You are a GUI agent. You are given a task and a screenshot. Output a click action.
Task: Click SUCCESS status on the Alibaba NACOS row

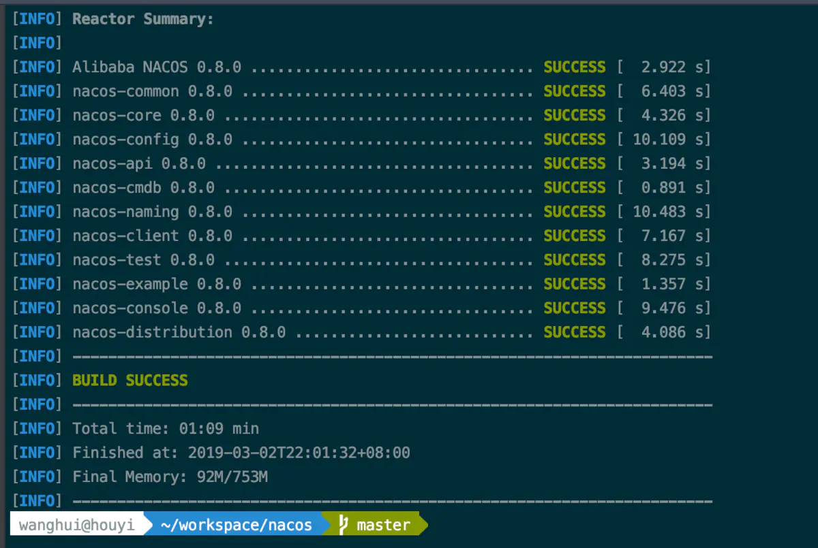click(x=575, y=67)
